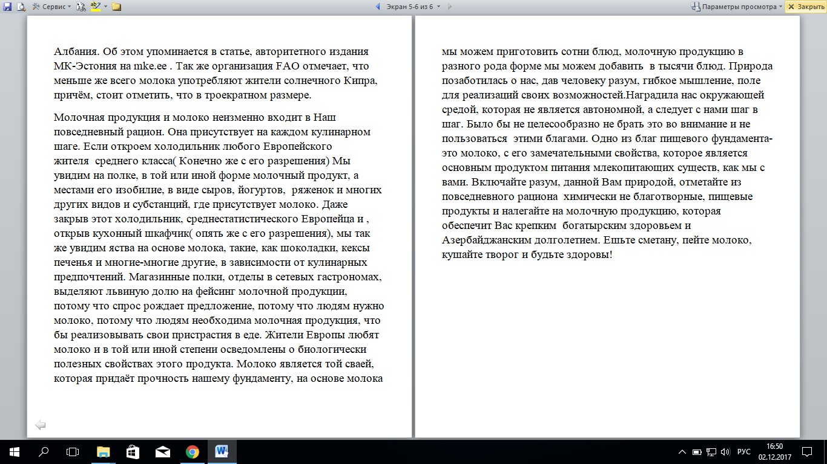827x464 pixels.
Task: Click the translation (mini translator) icon
Action: [x=82, y=7]
